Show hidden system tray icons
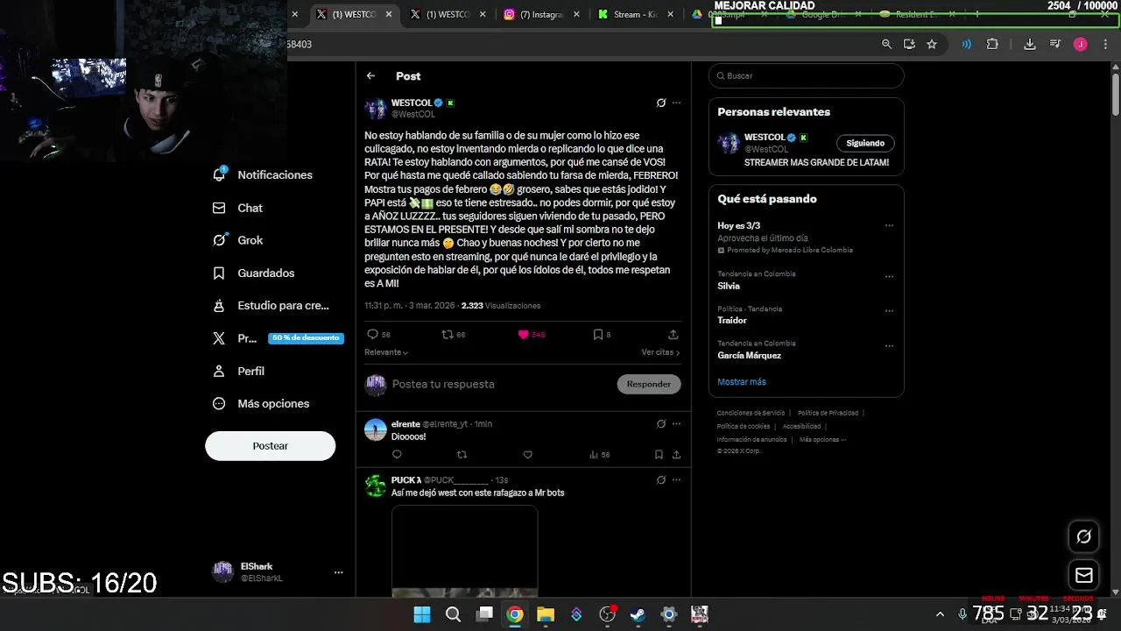1121x631 pixels. tap(940, 614)
